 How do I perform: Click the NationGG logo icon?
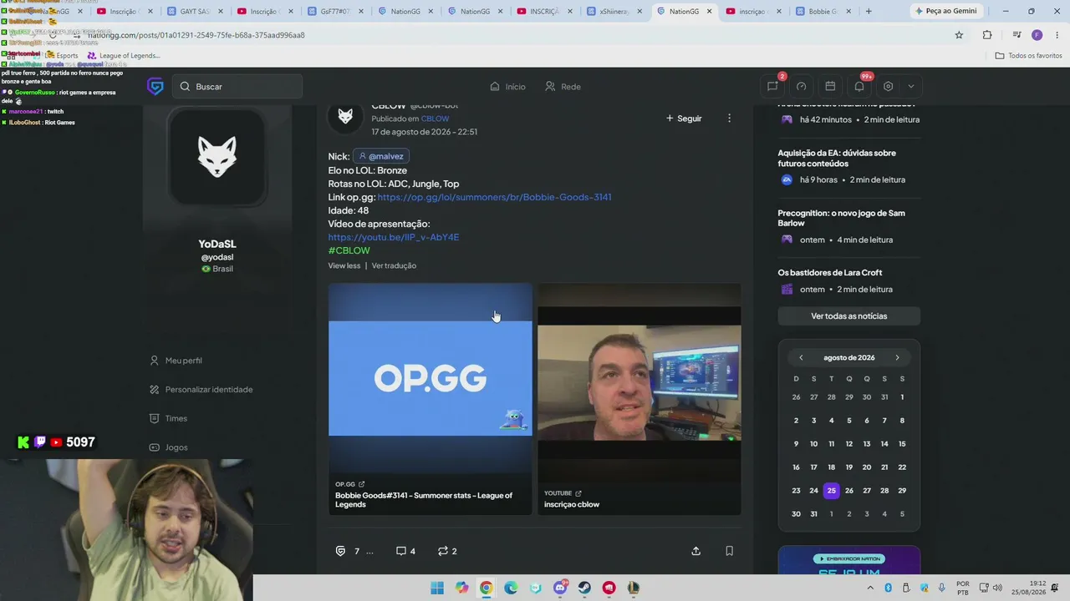click(155, 86)
